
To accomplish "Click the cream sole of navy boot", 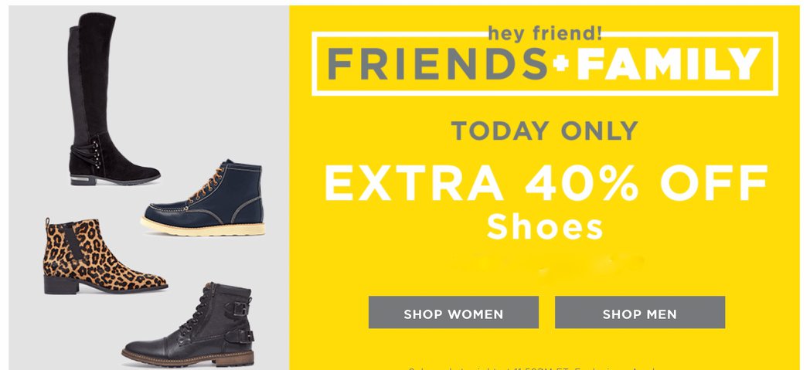I will tap(203, 226).
